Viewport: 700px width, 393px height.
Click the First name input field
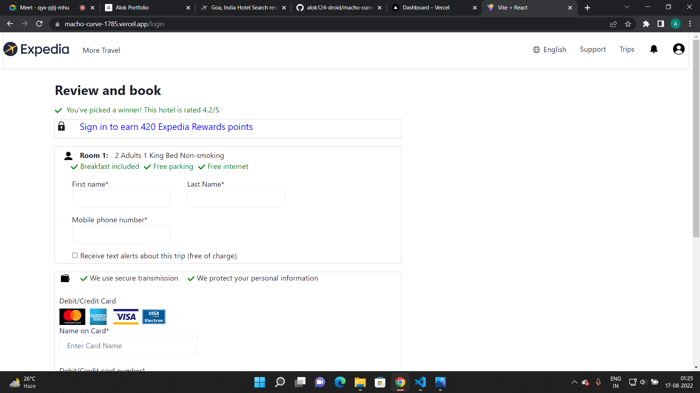tap(121, 198)
